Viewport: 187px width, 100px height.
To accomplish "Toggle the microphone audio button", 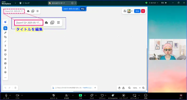I will pos(6,95).
